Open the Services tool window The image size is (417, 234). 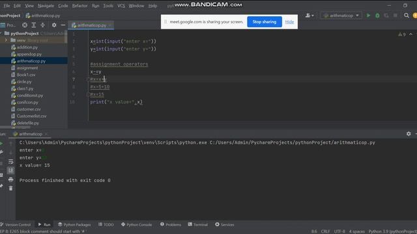pos(224,225)
